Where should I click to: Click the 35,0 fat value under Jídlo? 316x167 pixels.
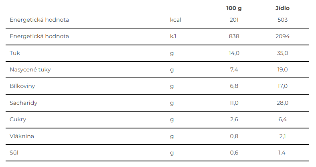[282, 53]
